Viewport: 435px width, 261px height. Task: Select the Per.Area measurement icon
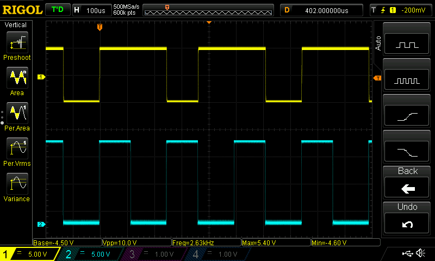17,113
